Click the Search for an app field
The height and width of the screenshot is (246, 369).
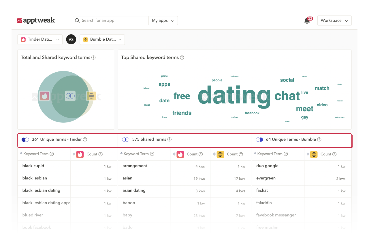(111, 21)
